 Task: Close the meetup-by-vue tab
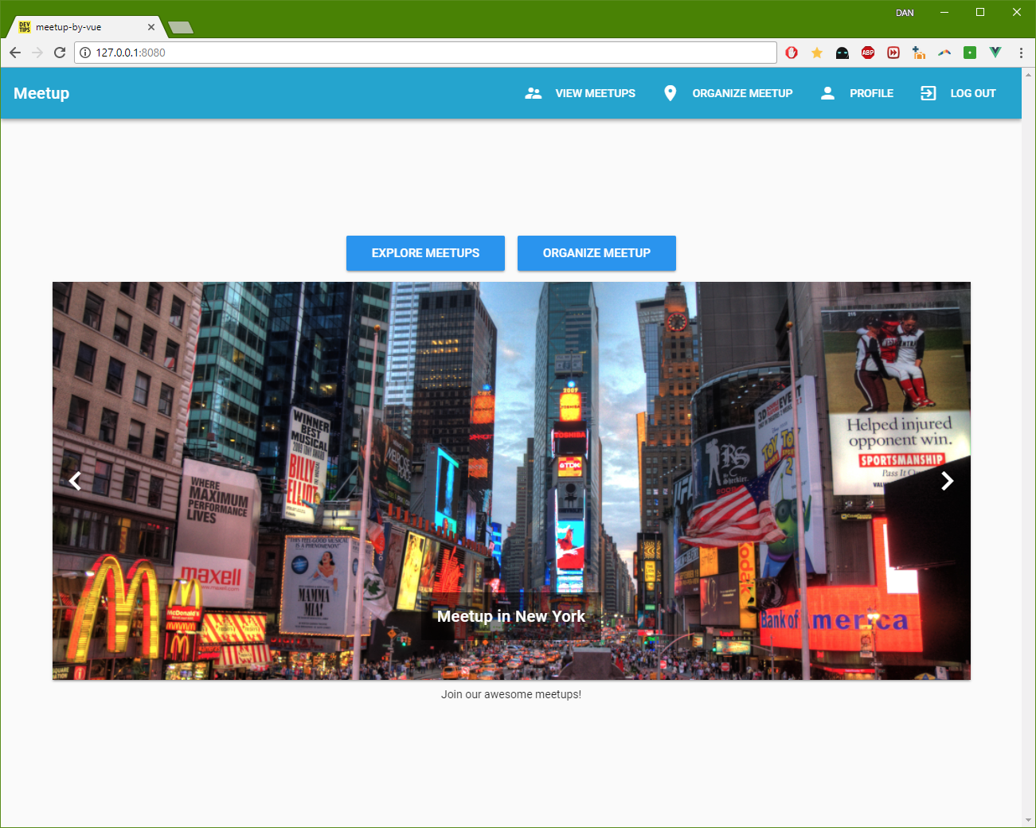point(151,27)
